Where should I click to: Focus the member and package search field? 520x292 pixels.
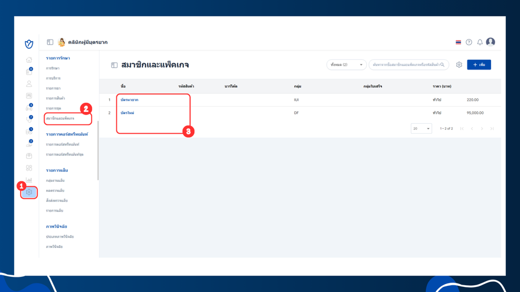(x=409, y=64)
